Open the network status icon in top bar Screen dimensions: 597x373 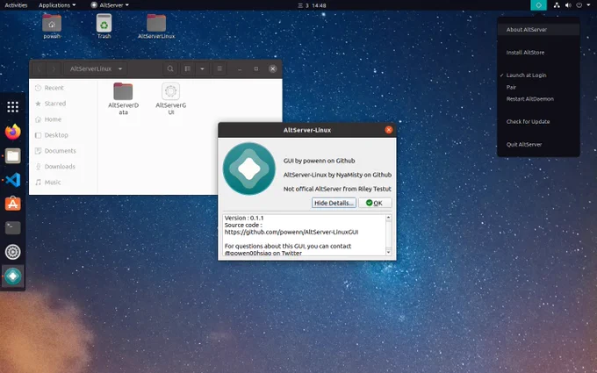(557, 5)
